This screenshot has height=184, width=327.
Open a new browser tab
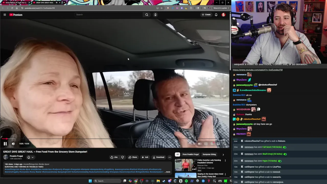(x=64, y=3)
